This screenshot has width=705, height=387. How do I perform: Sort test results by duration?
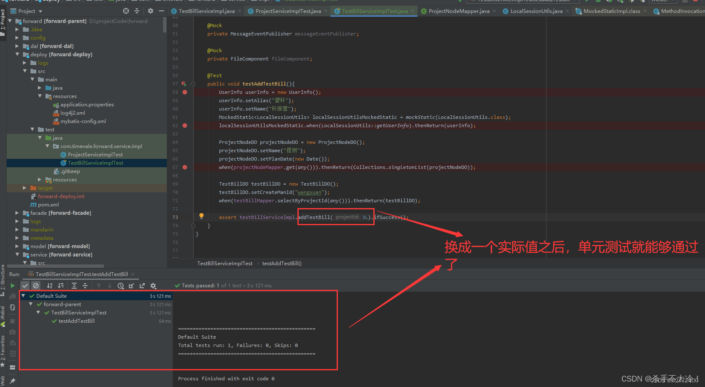pos(61,286)
